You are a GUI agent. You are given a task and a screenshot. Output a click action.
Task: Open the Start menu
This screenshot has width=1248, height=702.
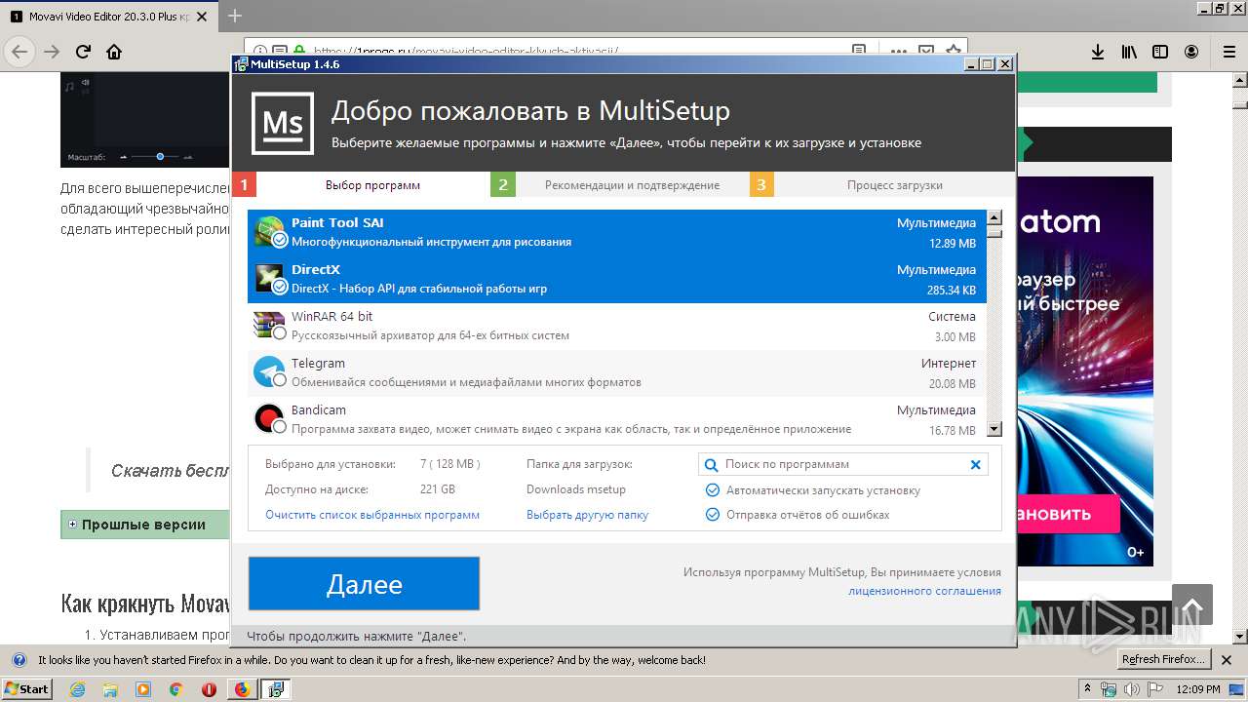[x=26, y=689]
